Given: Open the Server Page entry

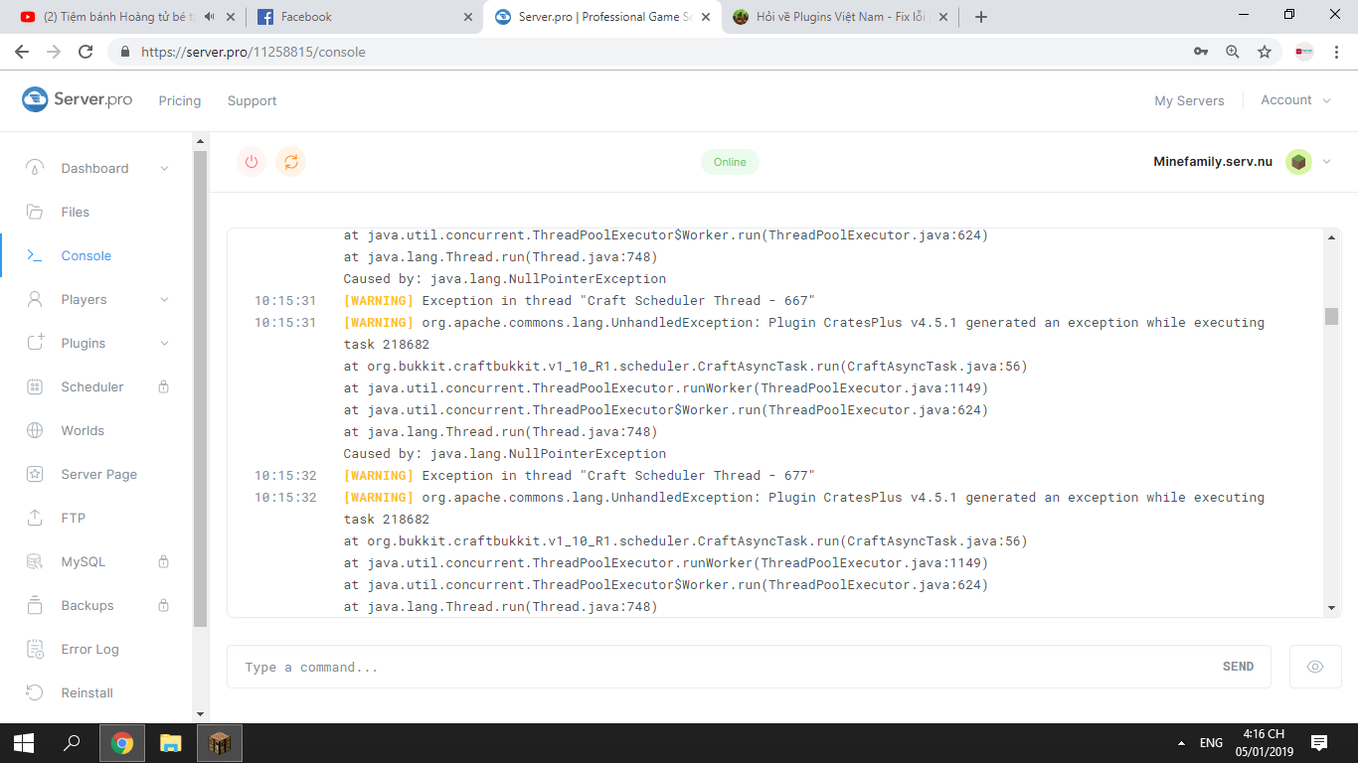Looking at the screenshot, I should point(98,474).
